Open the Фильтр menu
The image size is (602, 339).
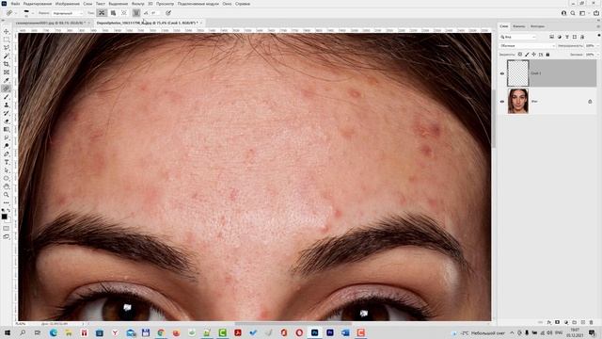coord(138,4)
